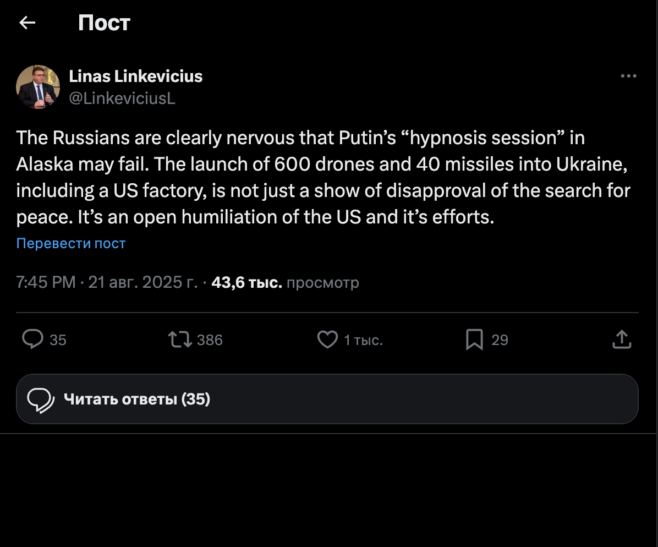Like the post with the heart icon
The image size is (658, 547).
[327, 340]
